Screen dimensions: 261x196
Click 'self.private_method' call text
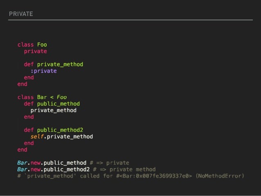point(62,137)
